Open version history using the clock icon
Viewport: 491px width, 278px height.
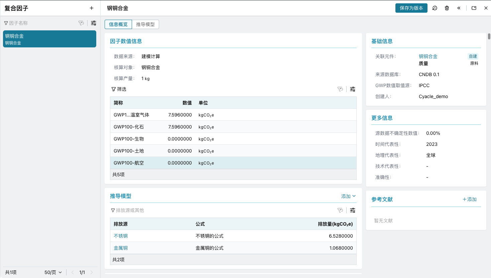(x=435, y=8)
